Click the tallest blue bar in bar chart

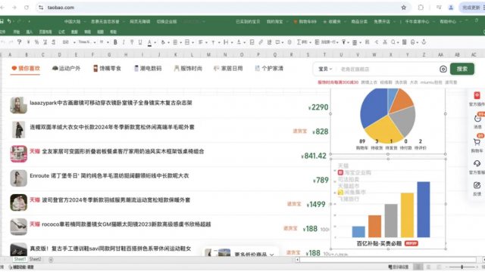coord(423,209)
